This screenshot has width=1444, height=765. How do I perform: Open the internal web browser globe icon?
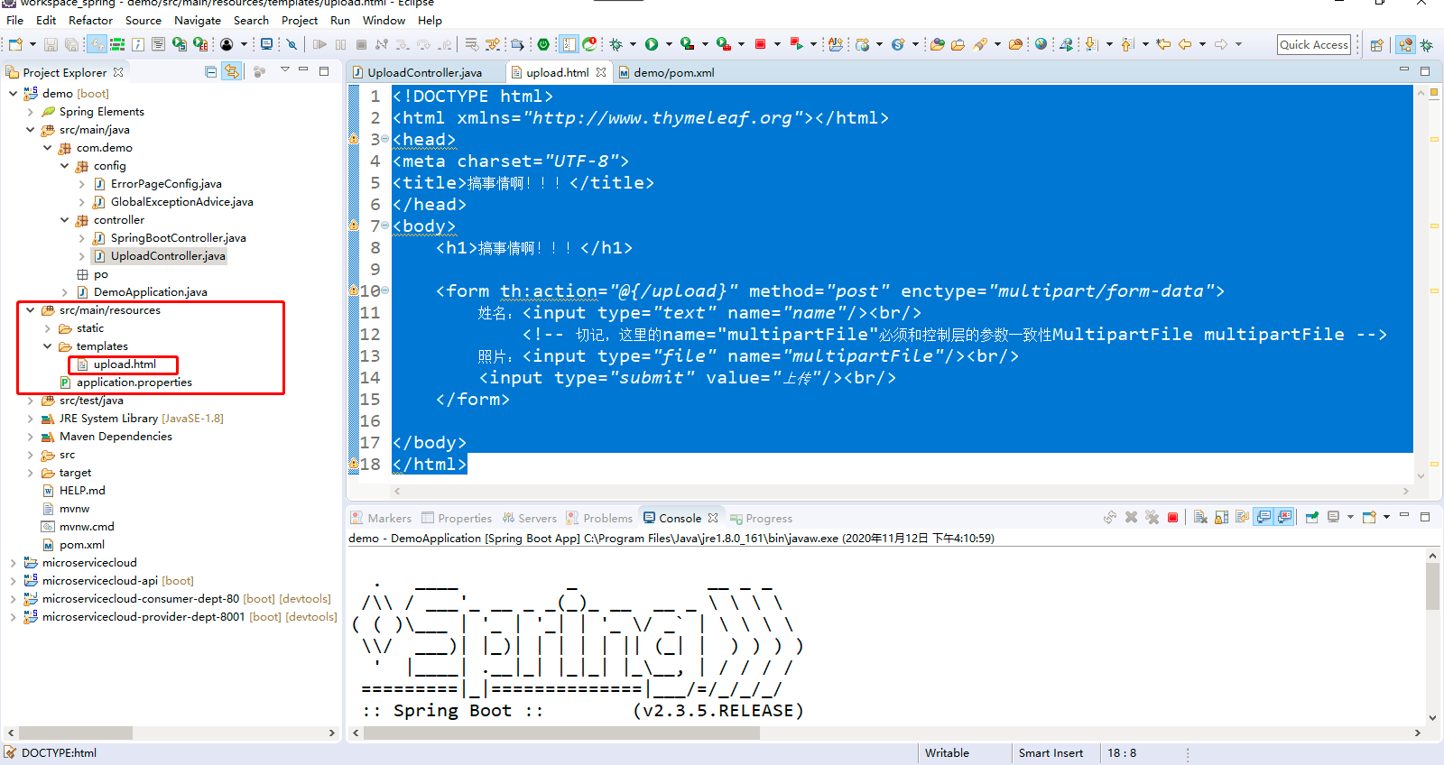coord(1041,44)
